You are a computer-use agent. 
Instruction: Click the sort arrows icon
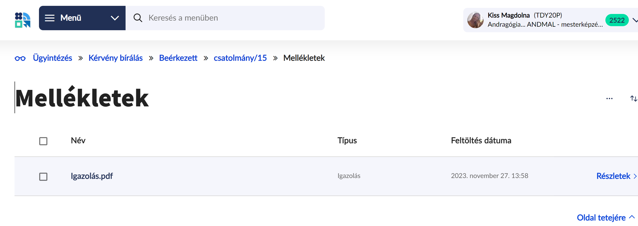[x=633, y=99]
